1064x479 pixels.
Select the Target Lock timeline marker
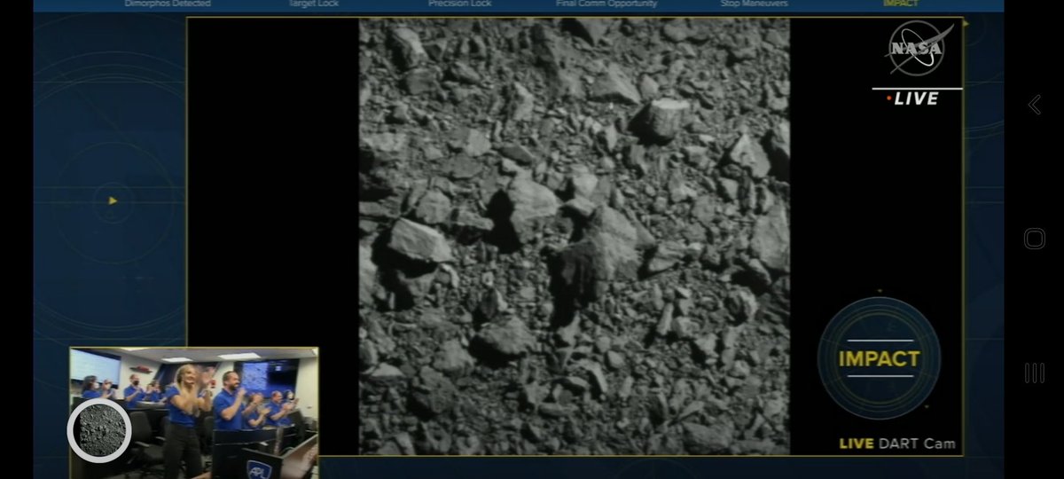(313, 4)
